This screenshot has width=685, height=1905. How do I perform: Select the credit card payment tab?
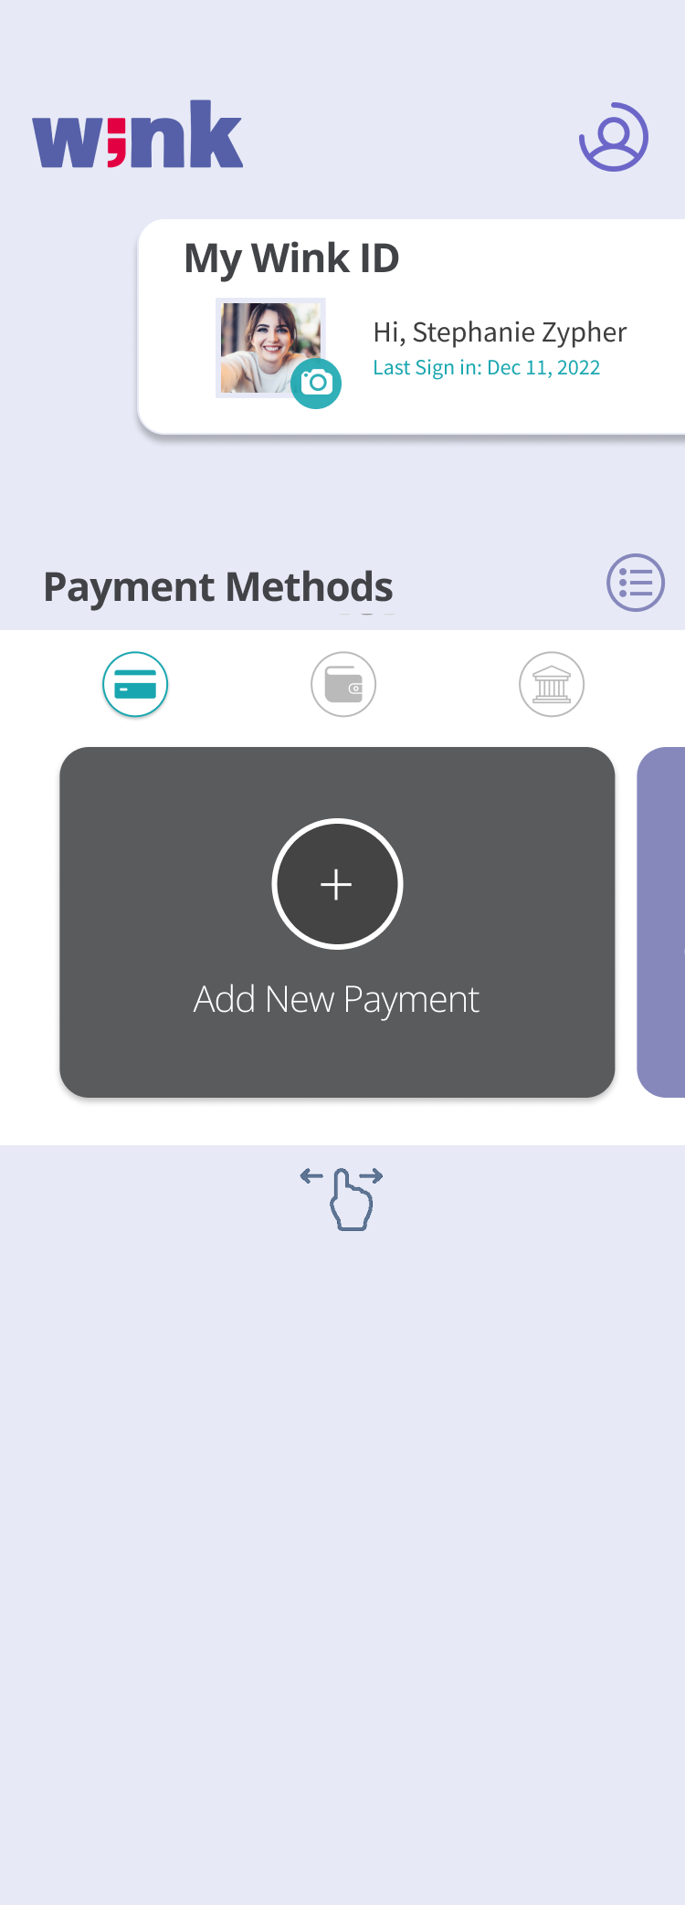pyautogui.click(x=135, y=684)
